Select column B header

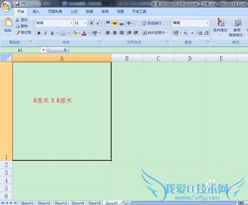coord(127,58)
